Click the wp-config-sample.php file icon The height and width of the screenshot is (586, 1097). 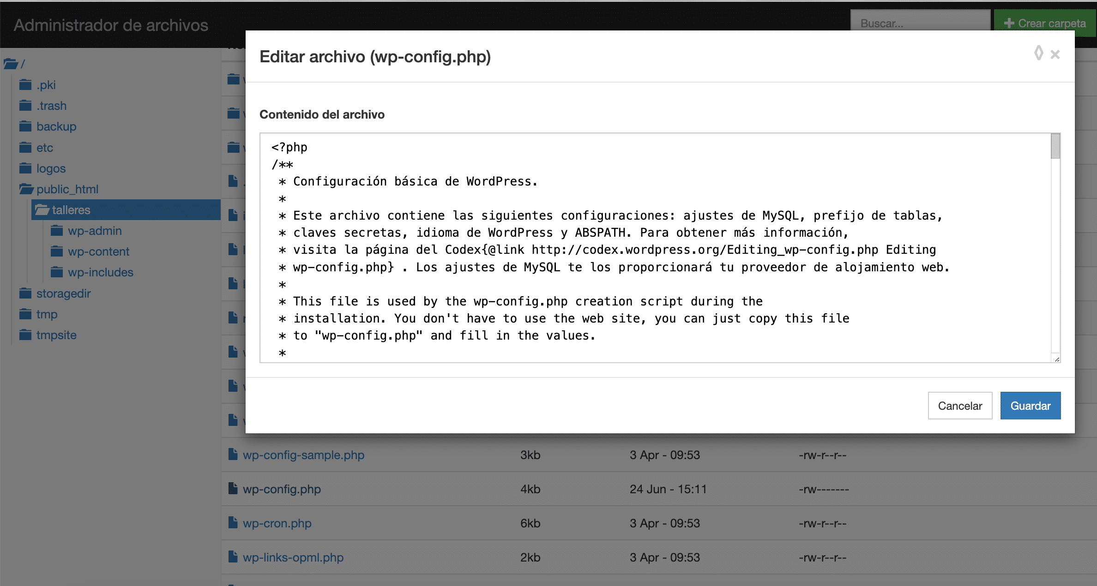tap(233, 454)
